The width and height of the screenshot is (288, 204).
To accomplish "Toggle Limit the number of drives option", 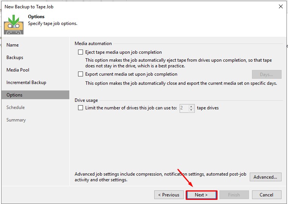I will (80, 108).
